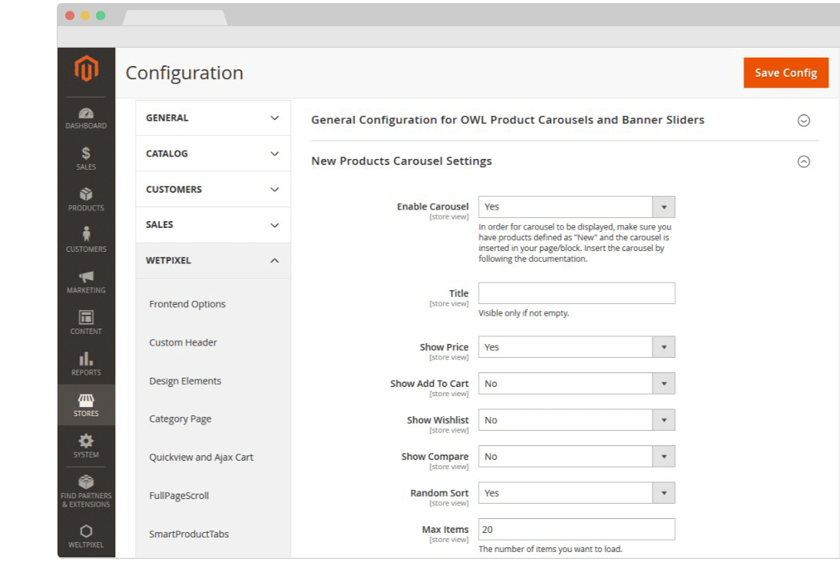Click the Magento logo icon
Viewport: 840px width, 562px height.
click(x=86, y=70)
